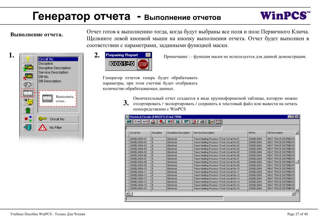The height and width of the screenshot is (220, 318).
Task: Click the horizontal scrollbar right arrow
Action: 293,194
